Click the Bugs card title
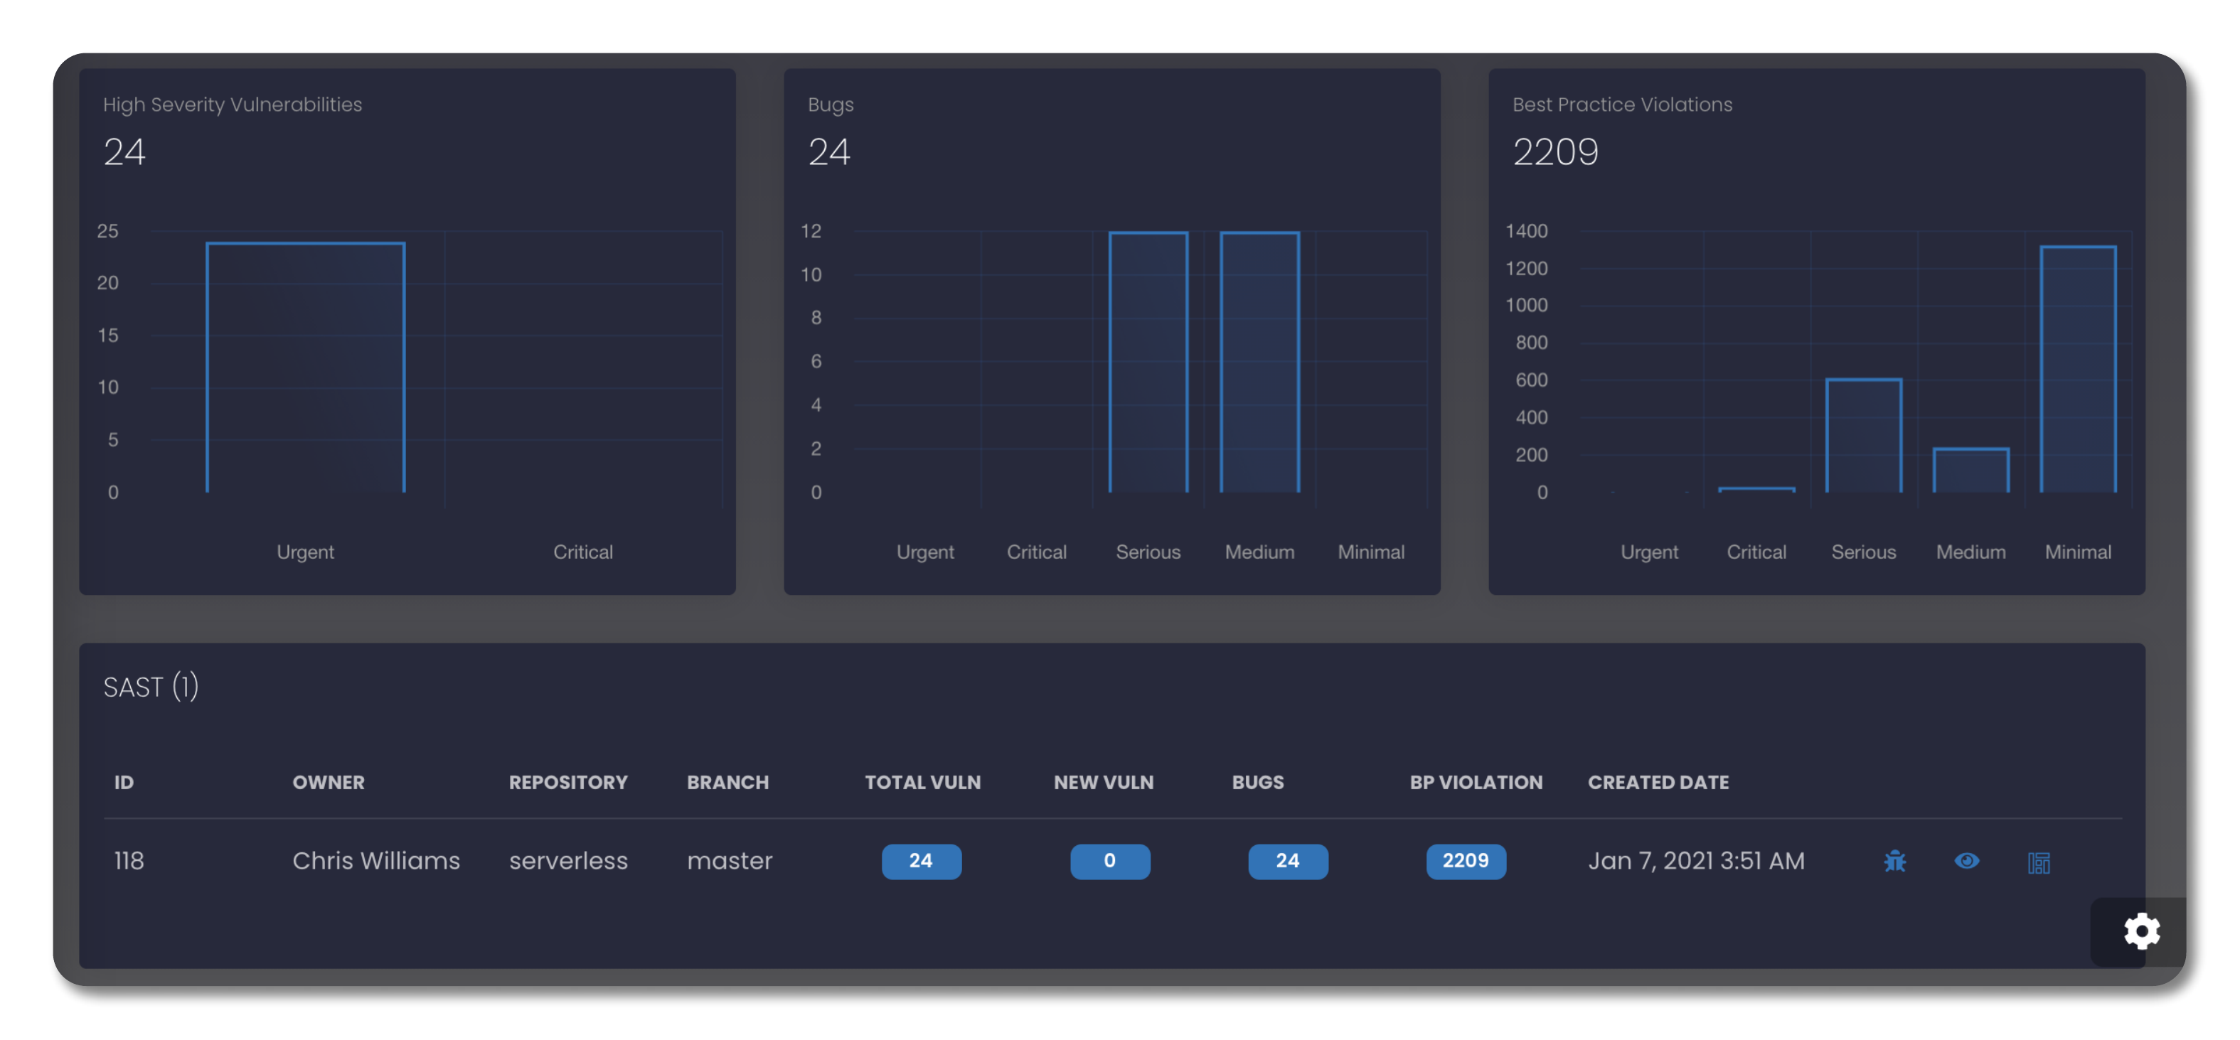 tap(831, 104)
